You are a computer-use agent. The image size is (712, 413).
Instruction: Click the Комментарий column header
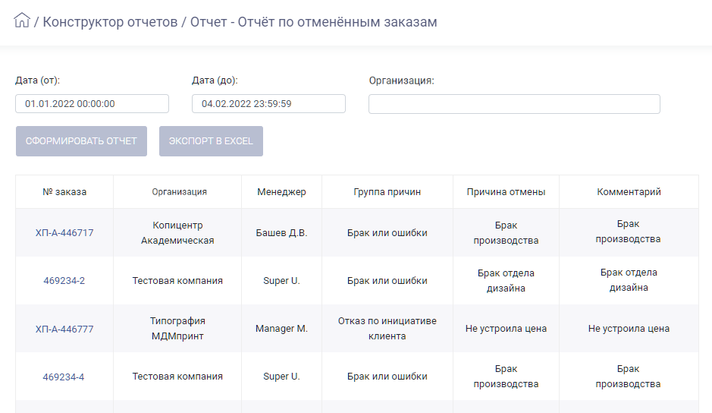[629, 192]
